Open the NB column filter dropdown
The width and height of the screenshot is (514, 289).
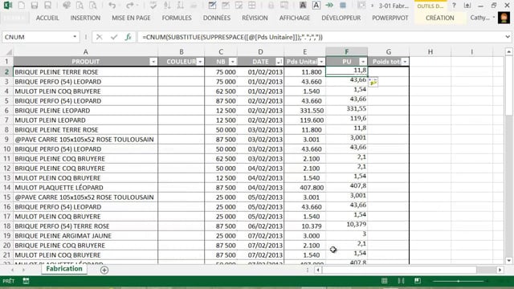tap(232, 62)
